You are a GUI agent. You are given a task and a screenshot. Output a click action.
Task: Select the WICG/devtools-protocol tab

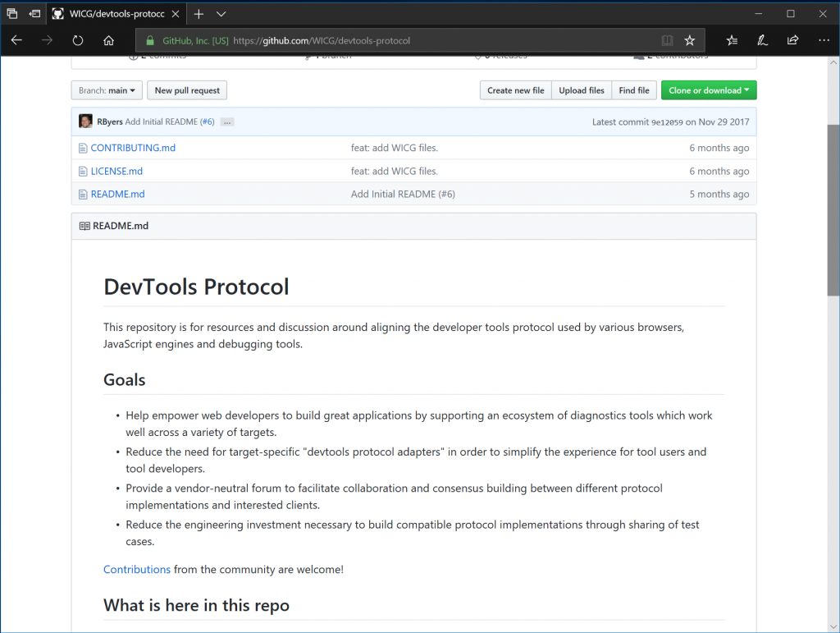pyautogui.click(x=116, y=14)
